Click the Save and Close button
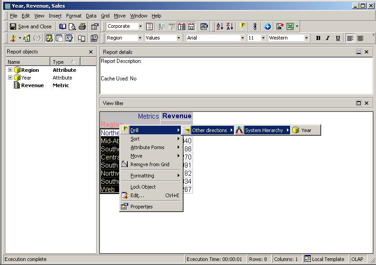 click(31, 26)
